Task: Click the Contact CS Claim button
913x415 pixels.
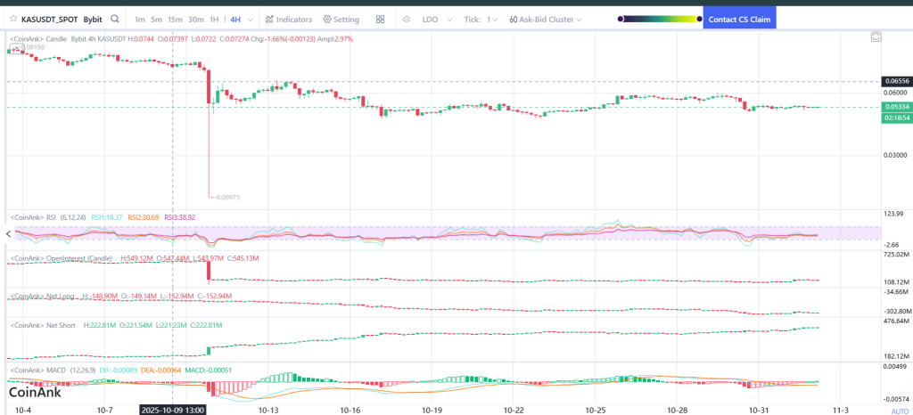Action: pyautogui.click(x=738, y=19)
